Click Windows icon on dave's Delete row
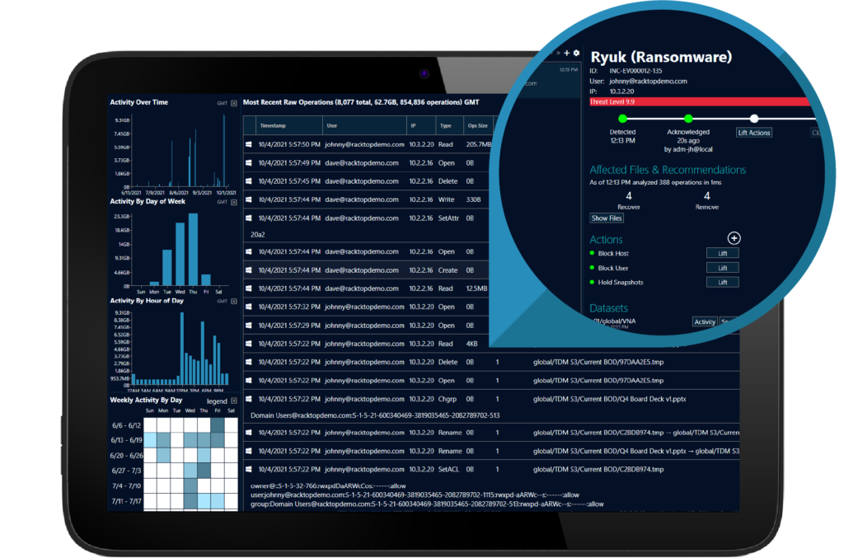The height and width of the screenshot is (558, 844). (x=249, y=181)
